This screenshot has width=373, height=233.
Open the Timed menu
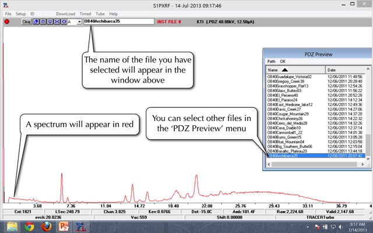(x=85, y=13)
